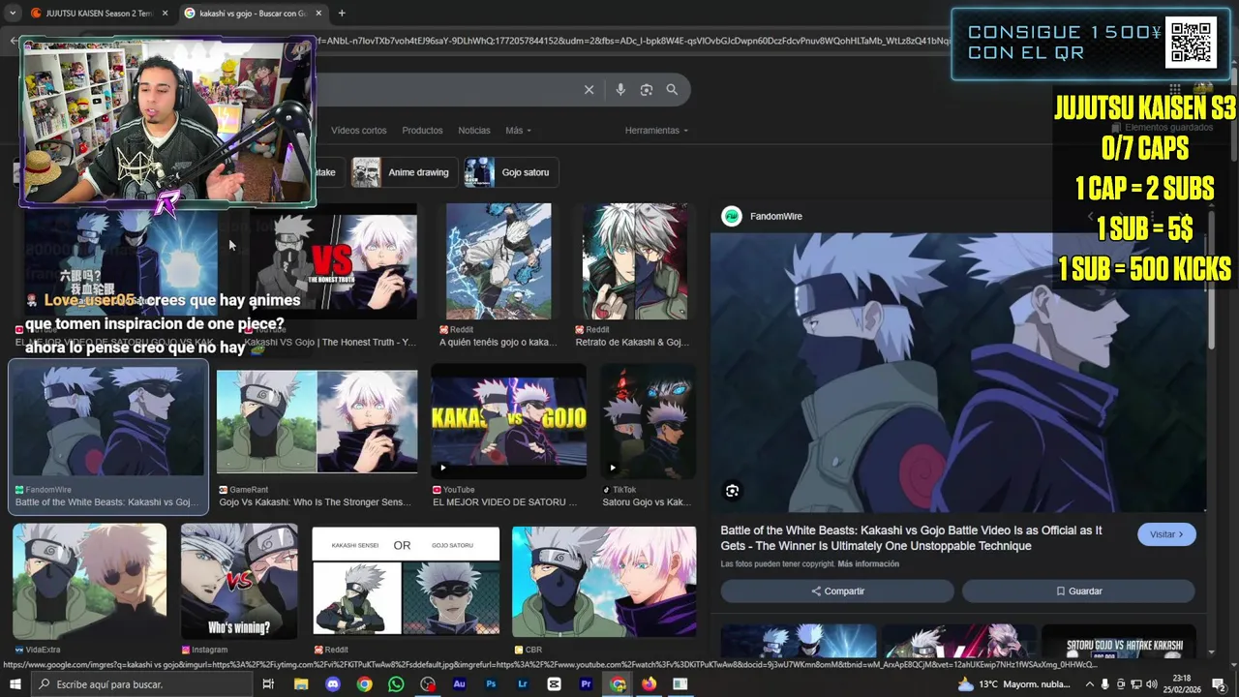Open the tab search dropdown arrow
The height and width of the screenshot is (697, 1239).
point(12,13)
